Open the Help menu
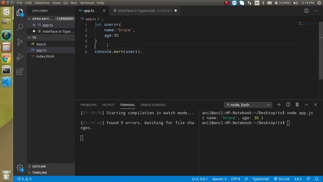The width and height of the screenshot is (323, 182). 100,3
